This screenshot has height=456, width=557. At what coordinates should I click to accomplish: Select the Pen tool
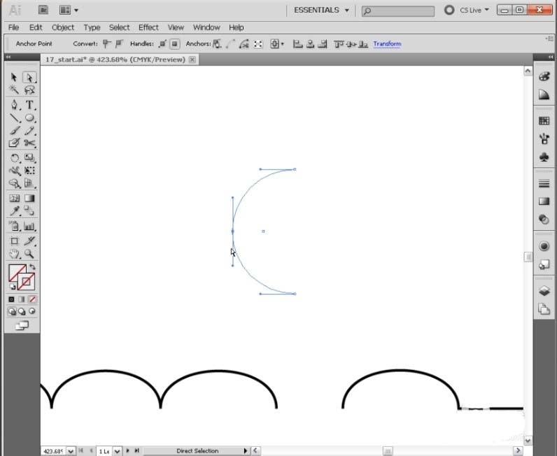14,105
